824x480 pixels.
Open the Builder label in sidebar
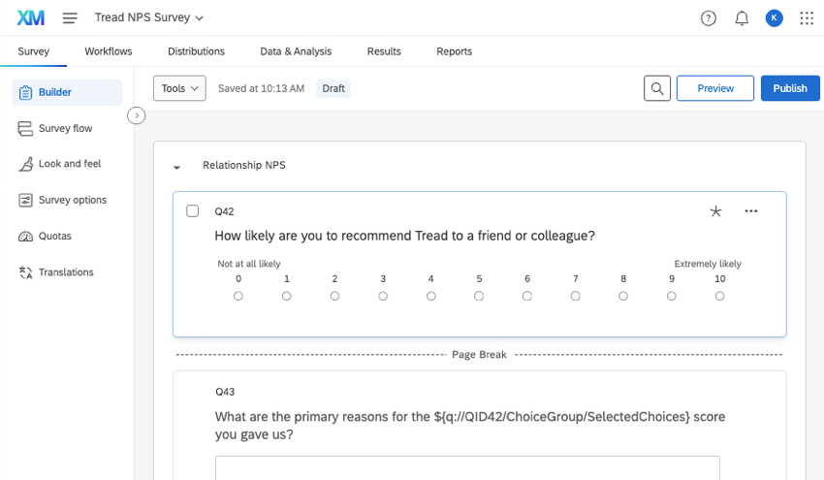tap(55, 92)
